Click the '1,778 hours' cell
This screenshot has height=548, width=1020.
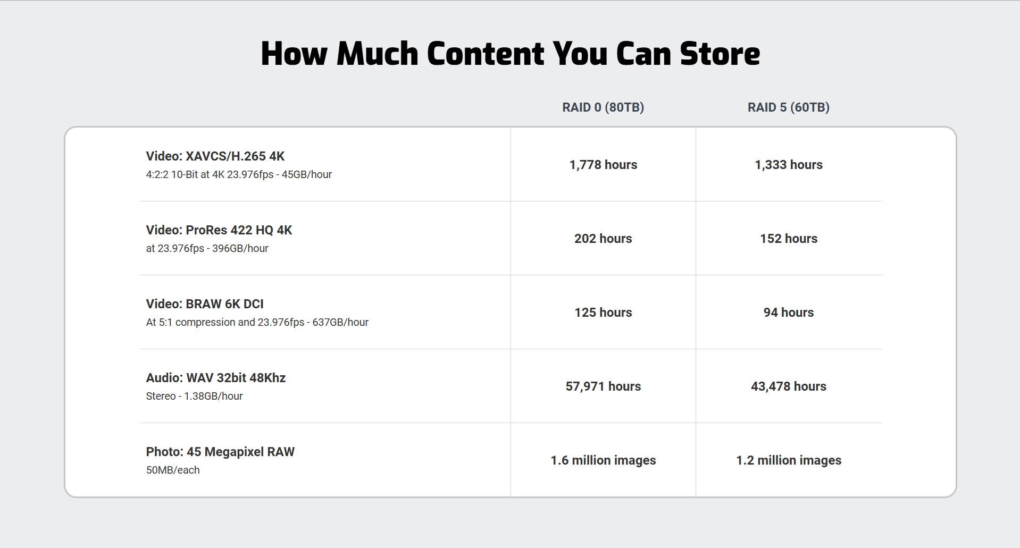(x=603, y=165)
